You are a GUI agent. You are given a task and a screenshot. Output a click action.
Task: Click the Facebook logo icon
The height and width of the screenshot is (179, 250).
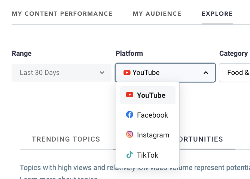129,115
